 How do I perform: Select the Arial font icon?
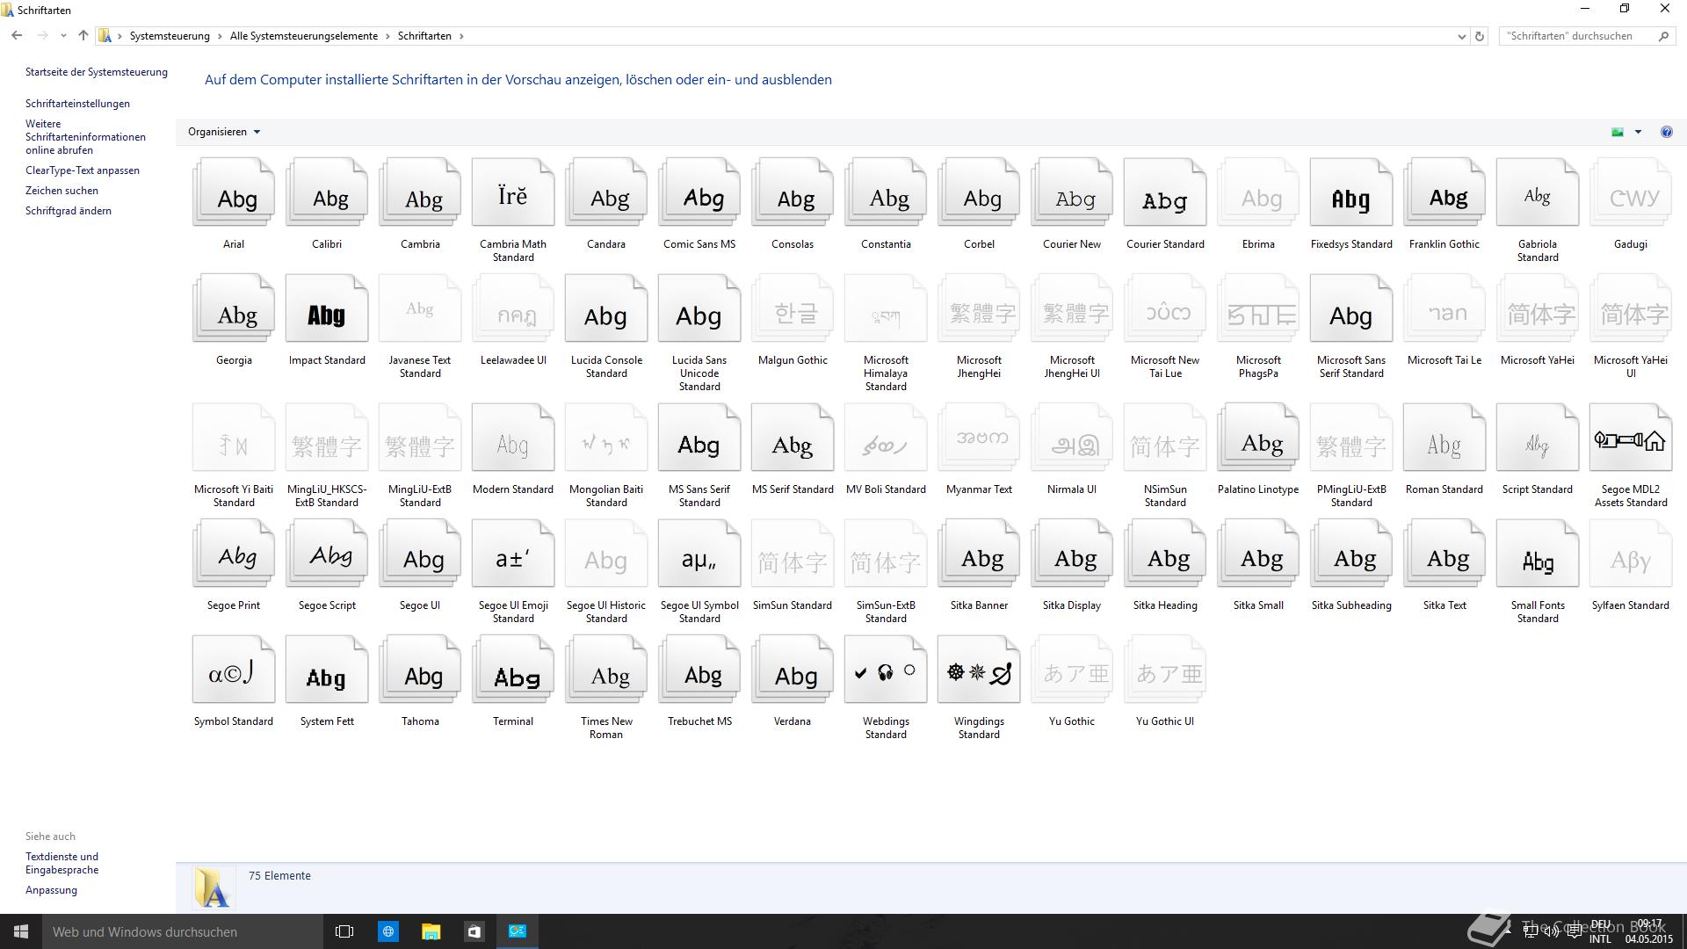234,192
